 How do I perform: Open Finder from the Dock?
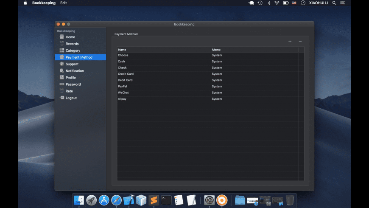pyautogui.click(x=79, y=200)
